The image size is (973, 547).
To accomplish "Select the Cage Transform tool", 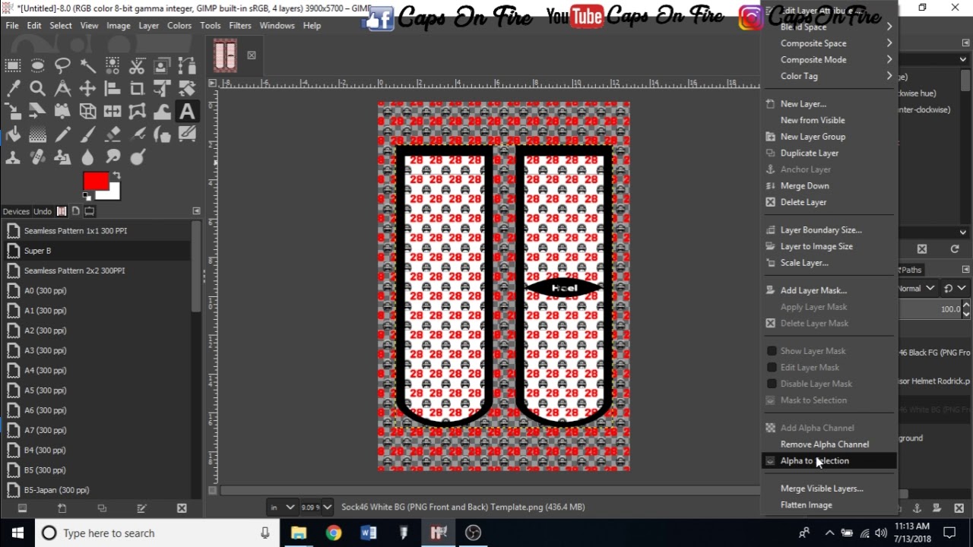I will (x=138, y=112).
